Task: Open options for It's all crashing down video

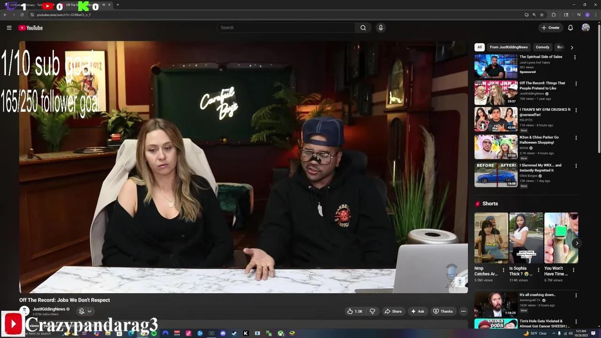Action: 576,295
